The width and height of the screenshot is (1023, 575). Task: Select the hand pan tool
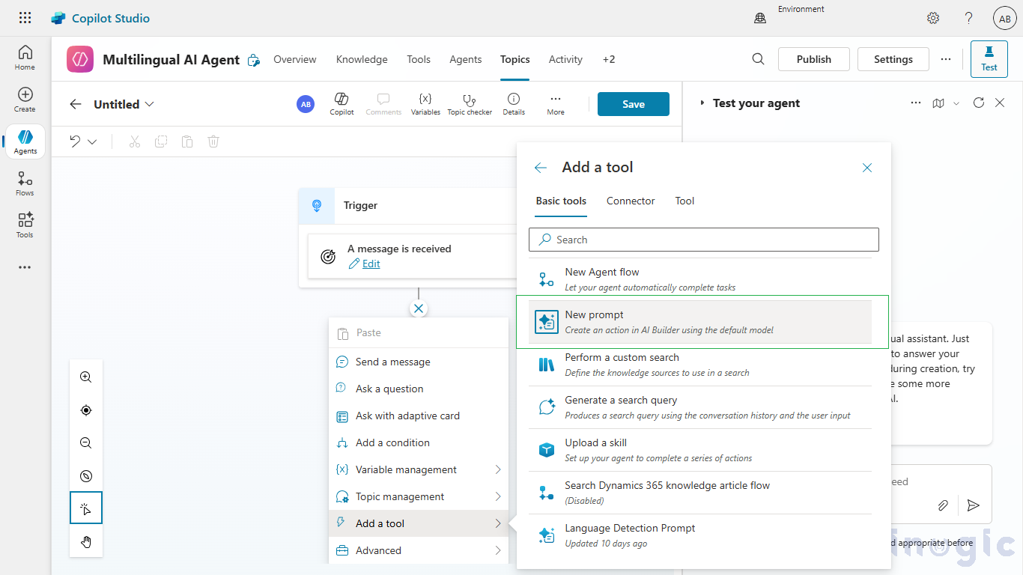[x=86, y=542]
